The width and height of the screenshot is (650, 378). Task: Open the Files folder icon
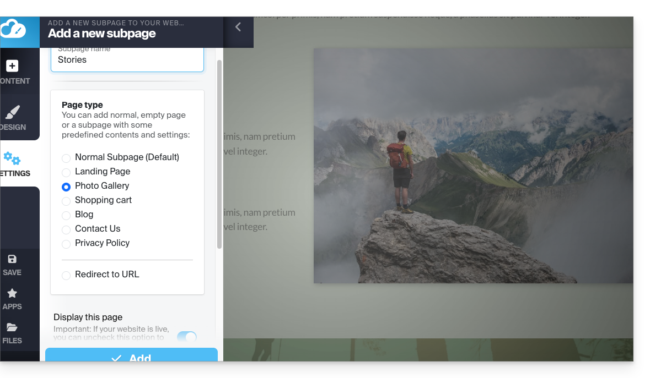coord(12,327)
